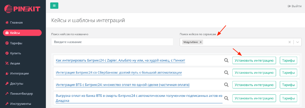Install integration for the Zapier case
This screenshot has width=305, height=108.
coord(254,60)
